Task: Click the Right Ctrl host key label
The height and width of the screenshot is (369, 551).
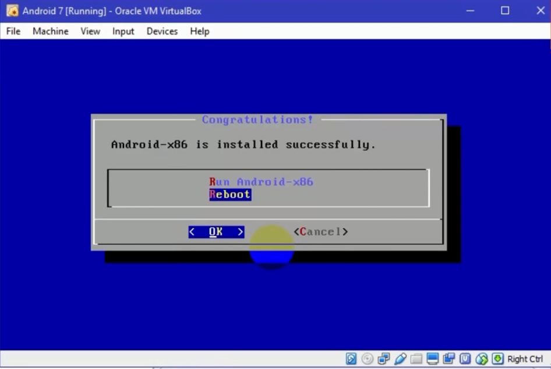Action: (525, 359)
